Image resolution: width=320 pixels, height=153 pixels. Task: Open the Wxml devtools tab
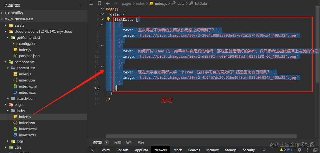click(x=106, y=150)
